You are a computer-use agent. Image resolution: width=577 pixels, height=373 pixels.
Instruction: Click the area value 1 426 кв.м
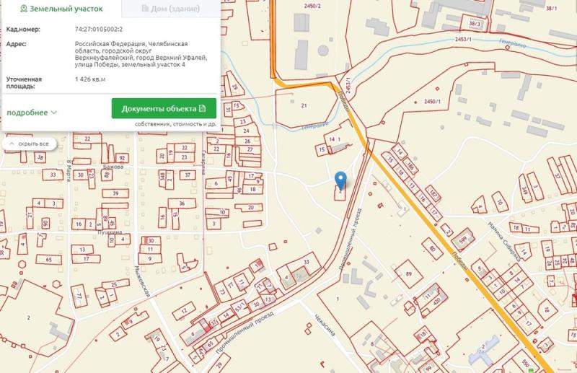coord(90,79)
